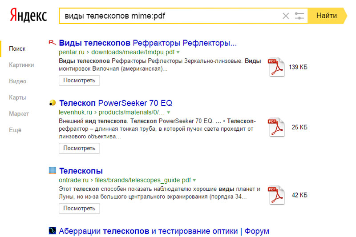Switch to the Картинки tab
This screenshot has height=237, width=356.
click(21, 65)
